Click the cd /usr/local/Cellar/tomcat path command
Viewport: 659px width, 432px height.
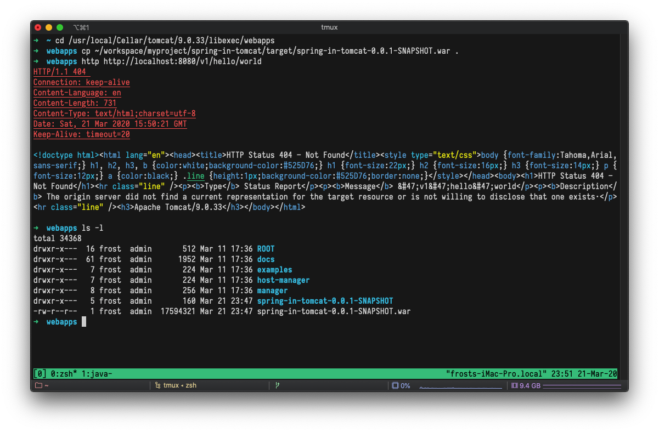tap(165, 41)
